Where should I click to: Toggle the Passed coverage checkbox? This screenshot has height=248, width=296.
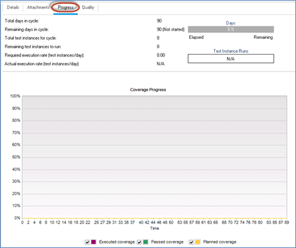click(x=139, y=242)
